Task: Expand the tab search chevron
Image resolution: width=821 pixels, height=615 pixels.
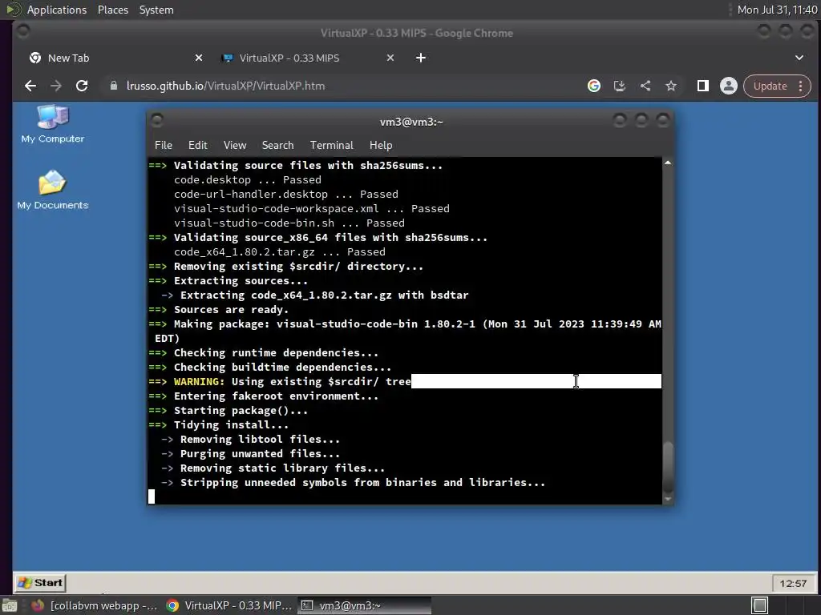Action: 799,58
